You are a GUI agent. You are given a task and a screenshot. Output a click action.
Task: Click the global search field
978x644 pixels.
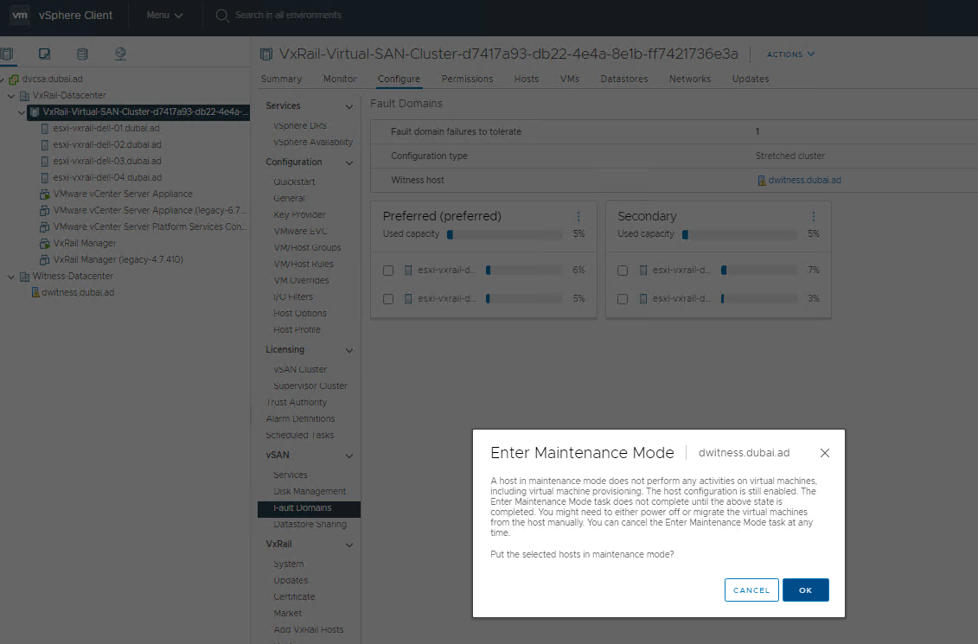coord(288,15)
